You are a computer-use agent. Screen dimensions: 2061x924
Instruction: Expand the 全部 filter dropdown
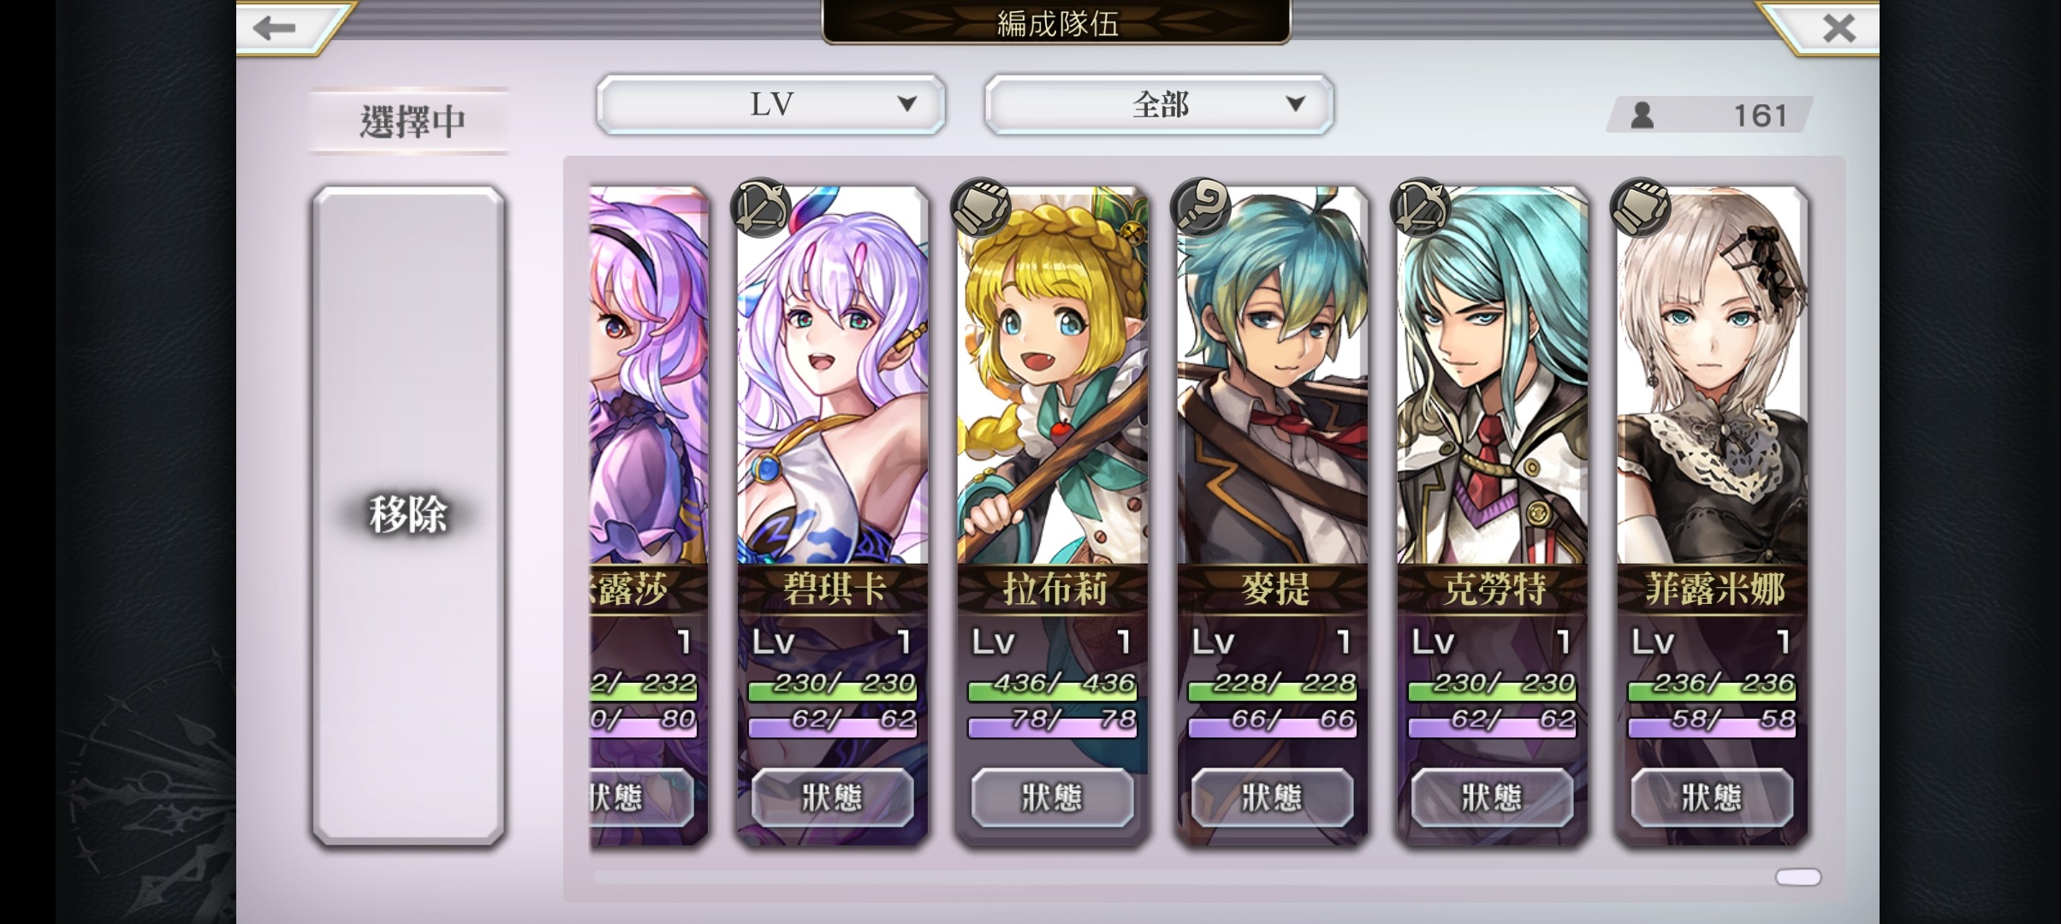coord(1159,104)
